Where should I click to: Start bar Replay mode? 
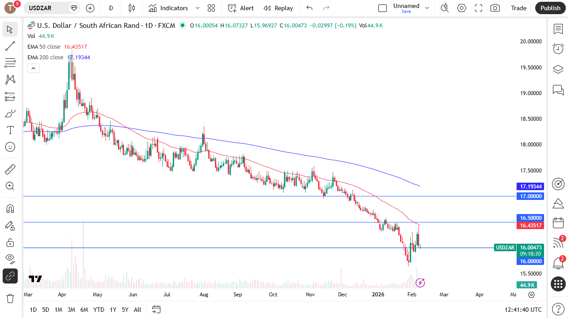pyautogui.click(x=278, y=8)
